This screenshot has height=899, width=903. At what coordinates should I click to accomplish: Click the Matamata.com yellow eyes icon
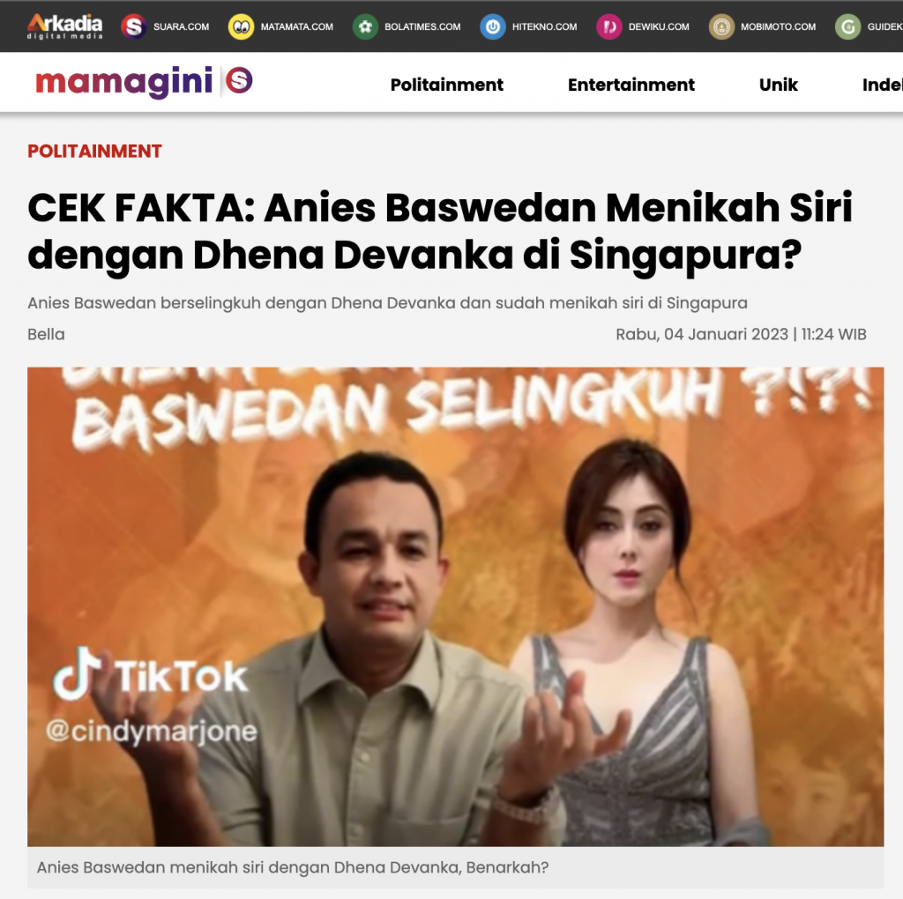[242, 26]
